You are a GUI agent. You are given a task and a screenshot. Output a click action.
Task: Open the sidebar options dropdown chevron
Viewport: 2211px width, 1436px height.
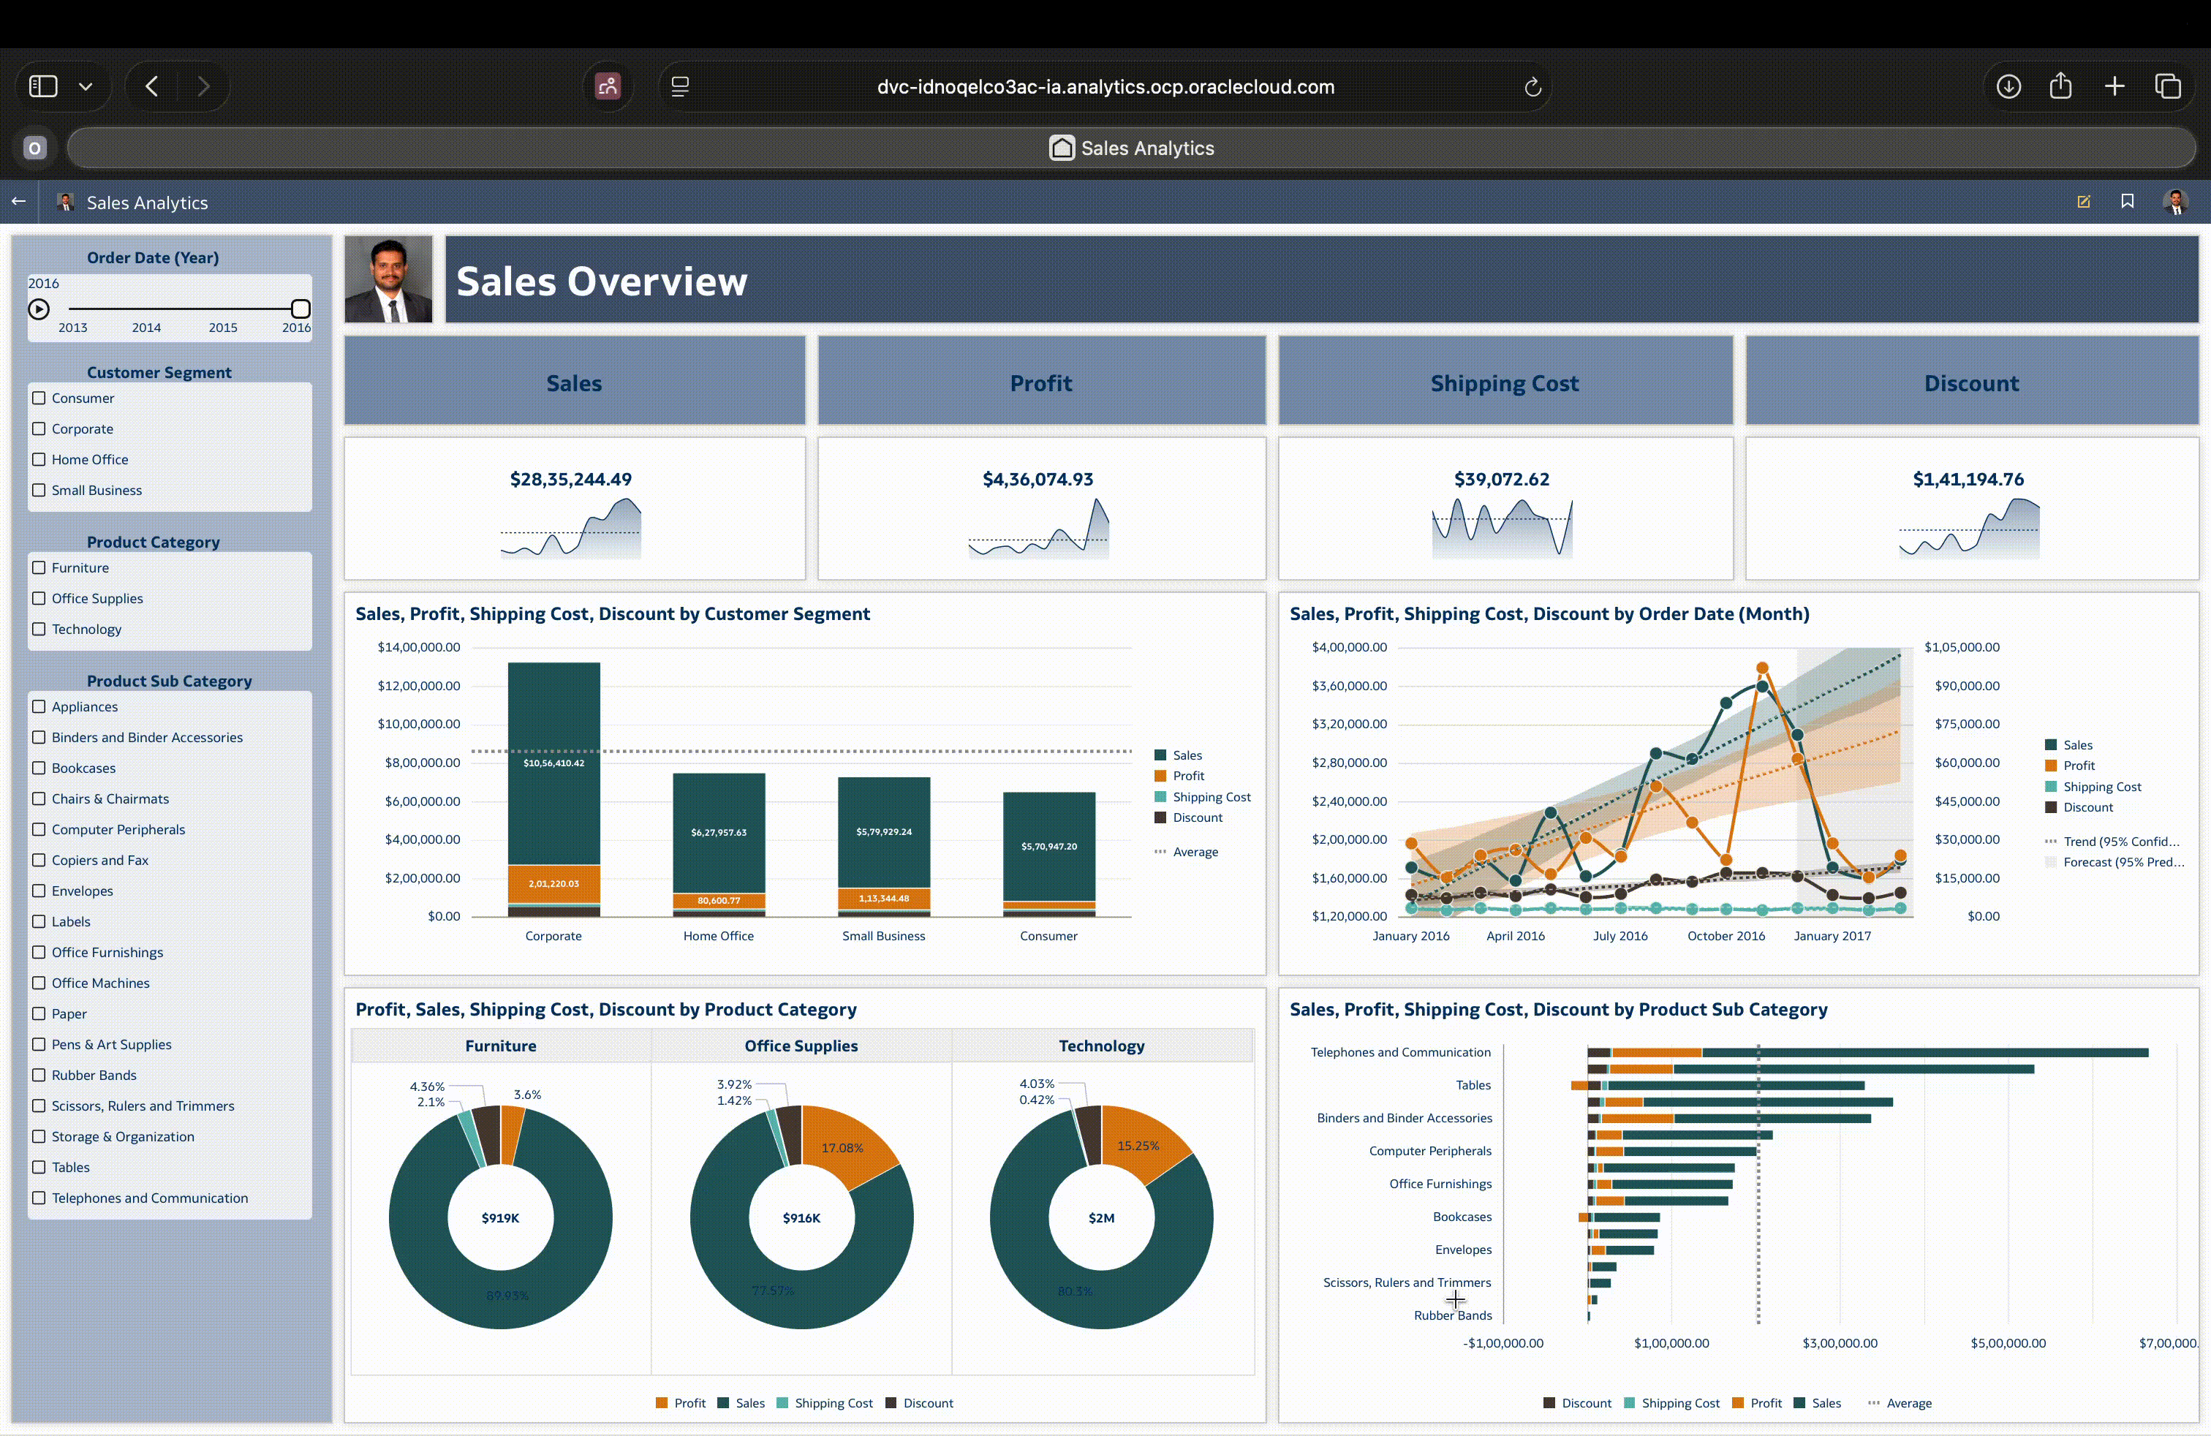tap(86, 86)
